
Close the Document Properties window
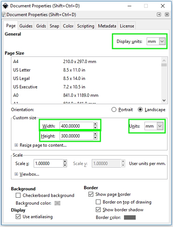163,6
